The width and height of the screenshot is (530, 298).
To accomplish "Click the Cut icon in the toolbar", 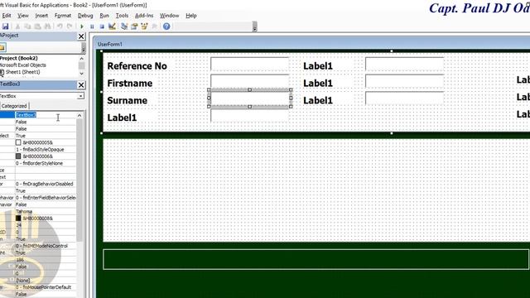I will (x=17, y=26).
